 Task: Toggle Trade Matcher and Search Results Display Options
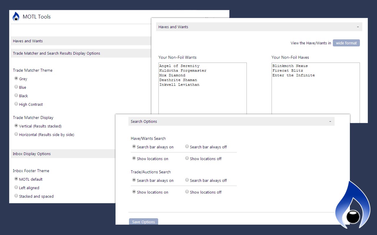click(81, 53)
